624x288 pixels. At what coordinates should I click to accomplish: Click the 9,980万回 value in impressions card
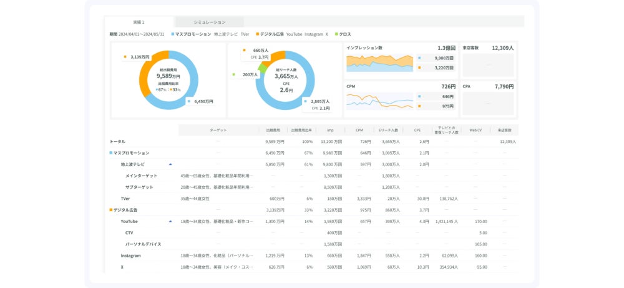pyautogui.click(x=444, y=58)
